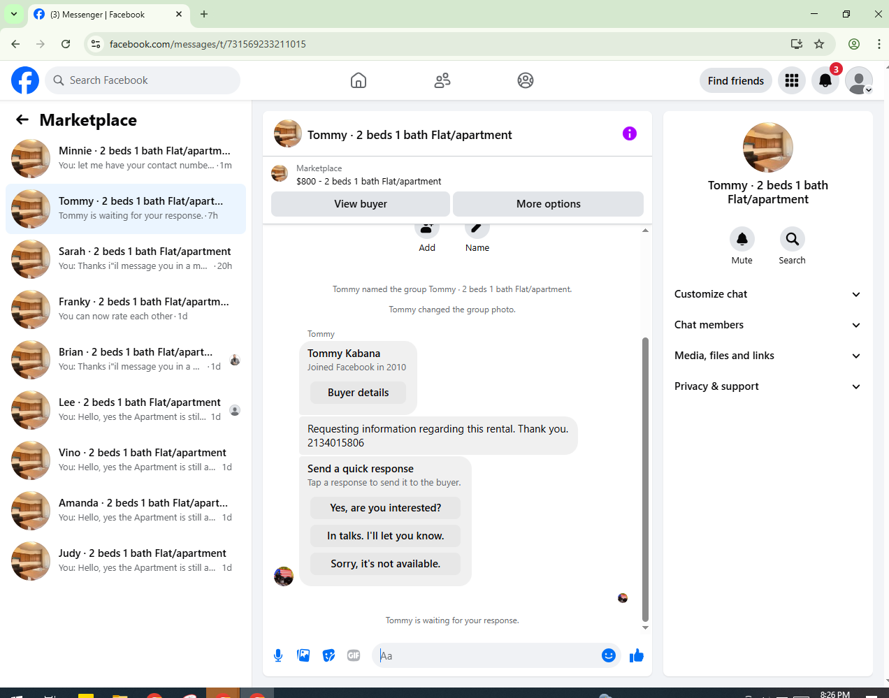This screenshot has width=889, height=698.
Task: Click the Add people icon in chat
Action: point(427,228)
